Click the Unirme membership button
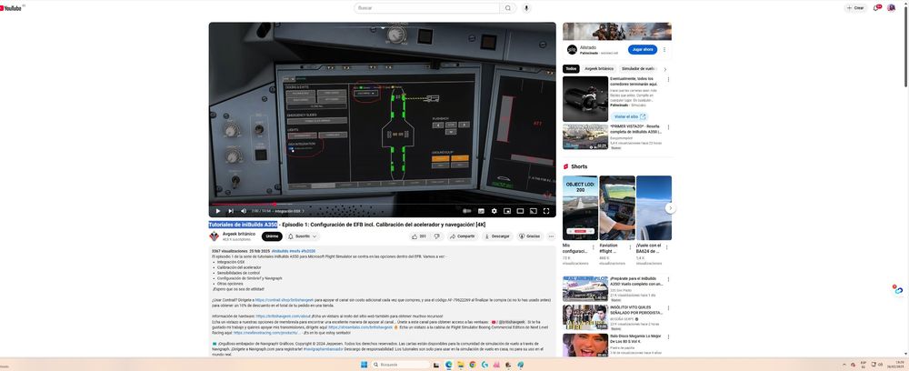 click(272, 236)
